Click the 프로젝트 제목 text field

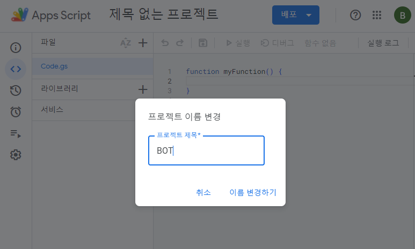tap(206, 151)
